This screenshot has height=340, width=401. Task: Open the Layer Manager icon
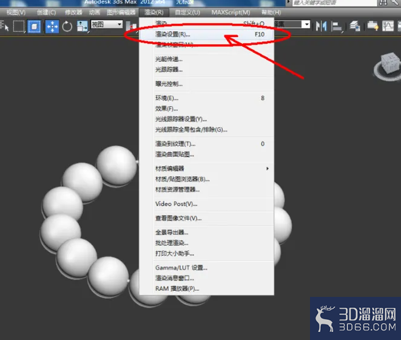[355, 26]
